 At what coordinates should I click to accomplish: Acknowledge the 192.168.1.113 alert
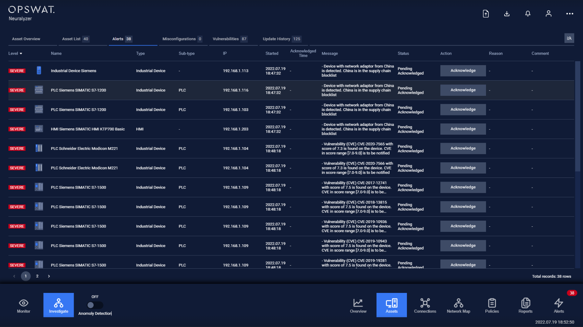pyautogui.click(x=463, y=71)
